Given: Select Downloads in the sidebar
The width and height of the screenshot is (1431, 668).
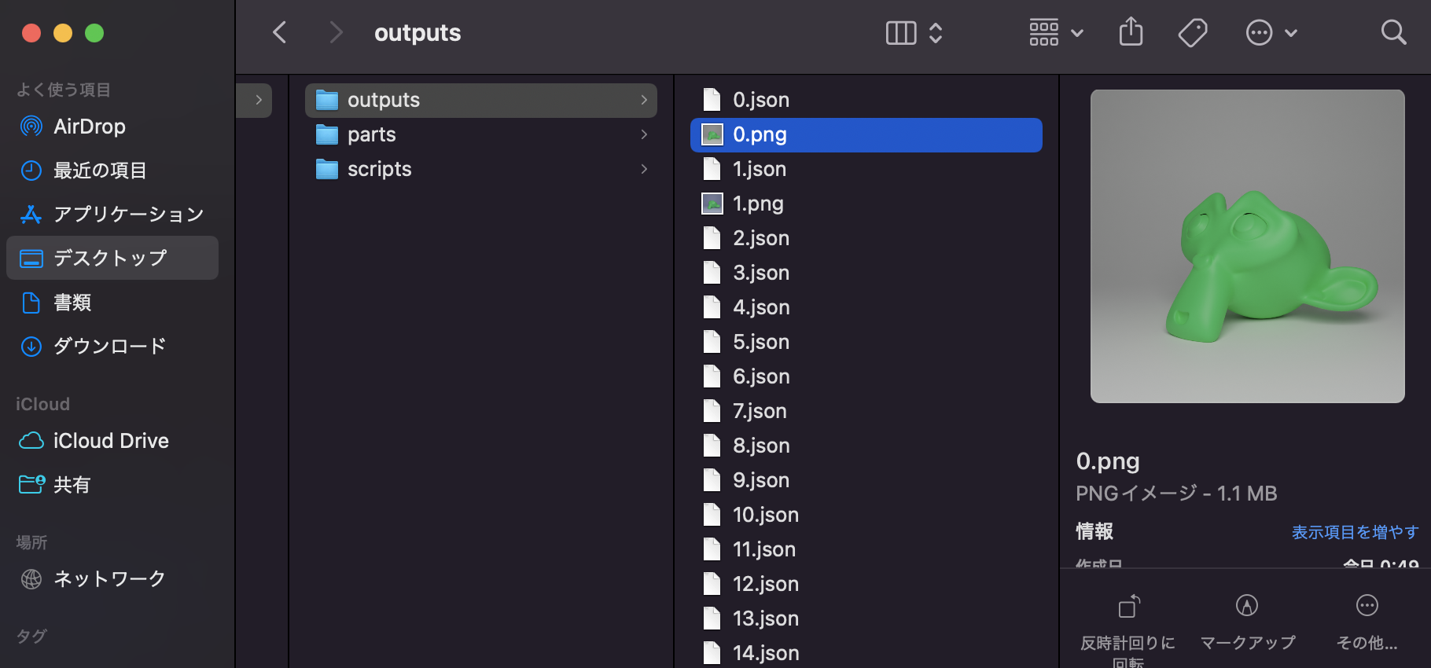Looking at the screenshot, I should pyautogui.click(x=109, y=346).
